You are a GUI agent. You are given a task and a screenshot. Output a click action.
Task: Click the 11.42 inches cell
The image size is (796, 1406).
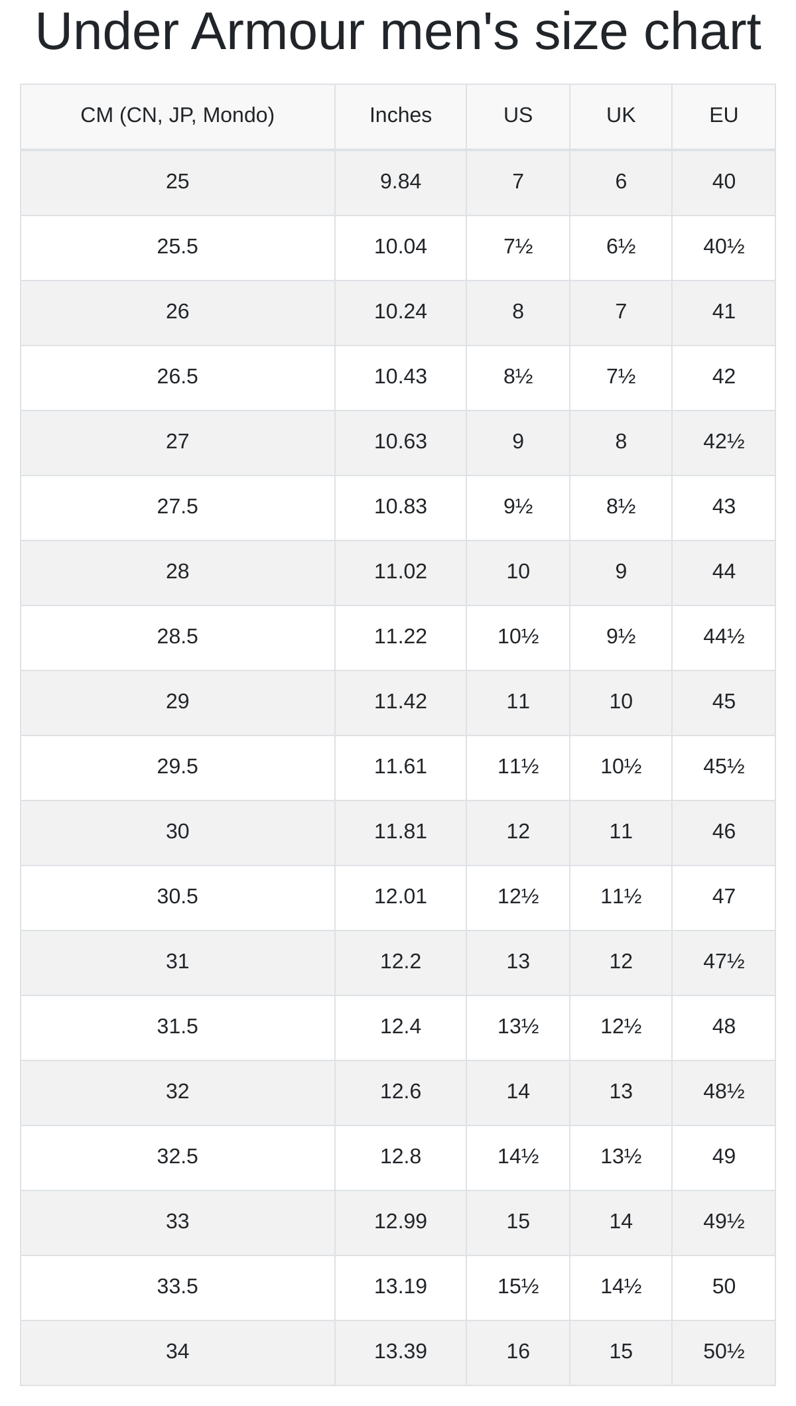[x=401, y=702]
